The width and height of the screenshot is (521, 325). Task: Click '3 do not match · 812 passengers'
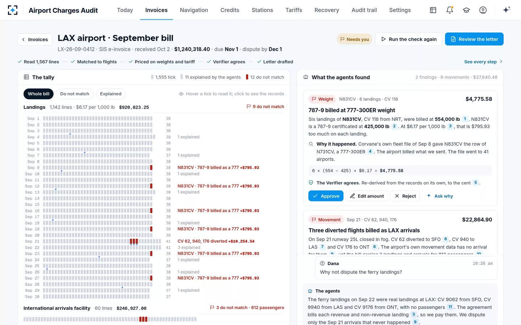click(247, 308)
